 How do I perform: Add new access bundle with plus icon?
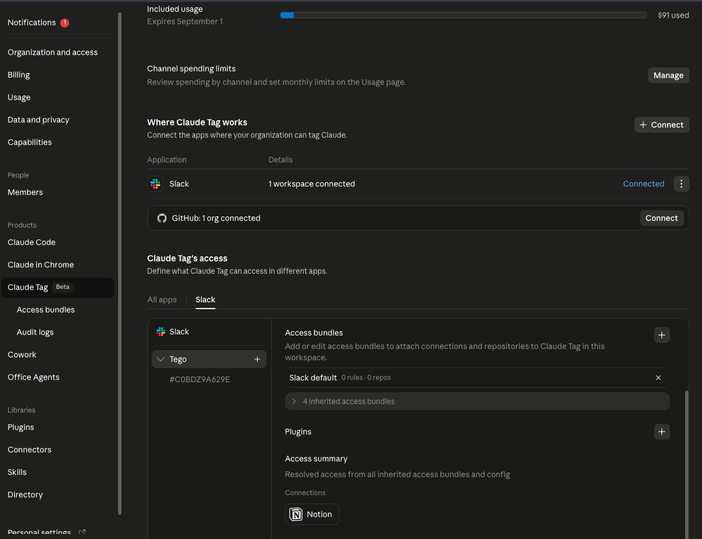tap(661, 335)
